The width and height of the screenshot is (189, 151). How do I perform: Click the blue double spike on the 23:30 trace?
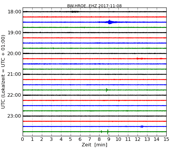(x=142, y=127)
